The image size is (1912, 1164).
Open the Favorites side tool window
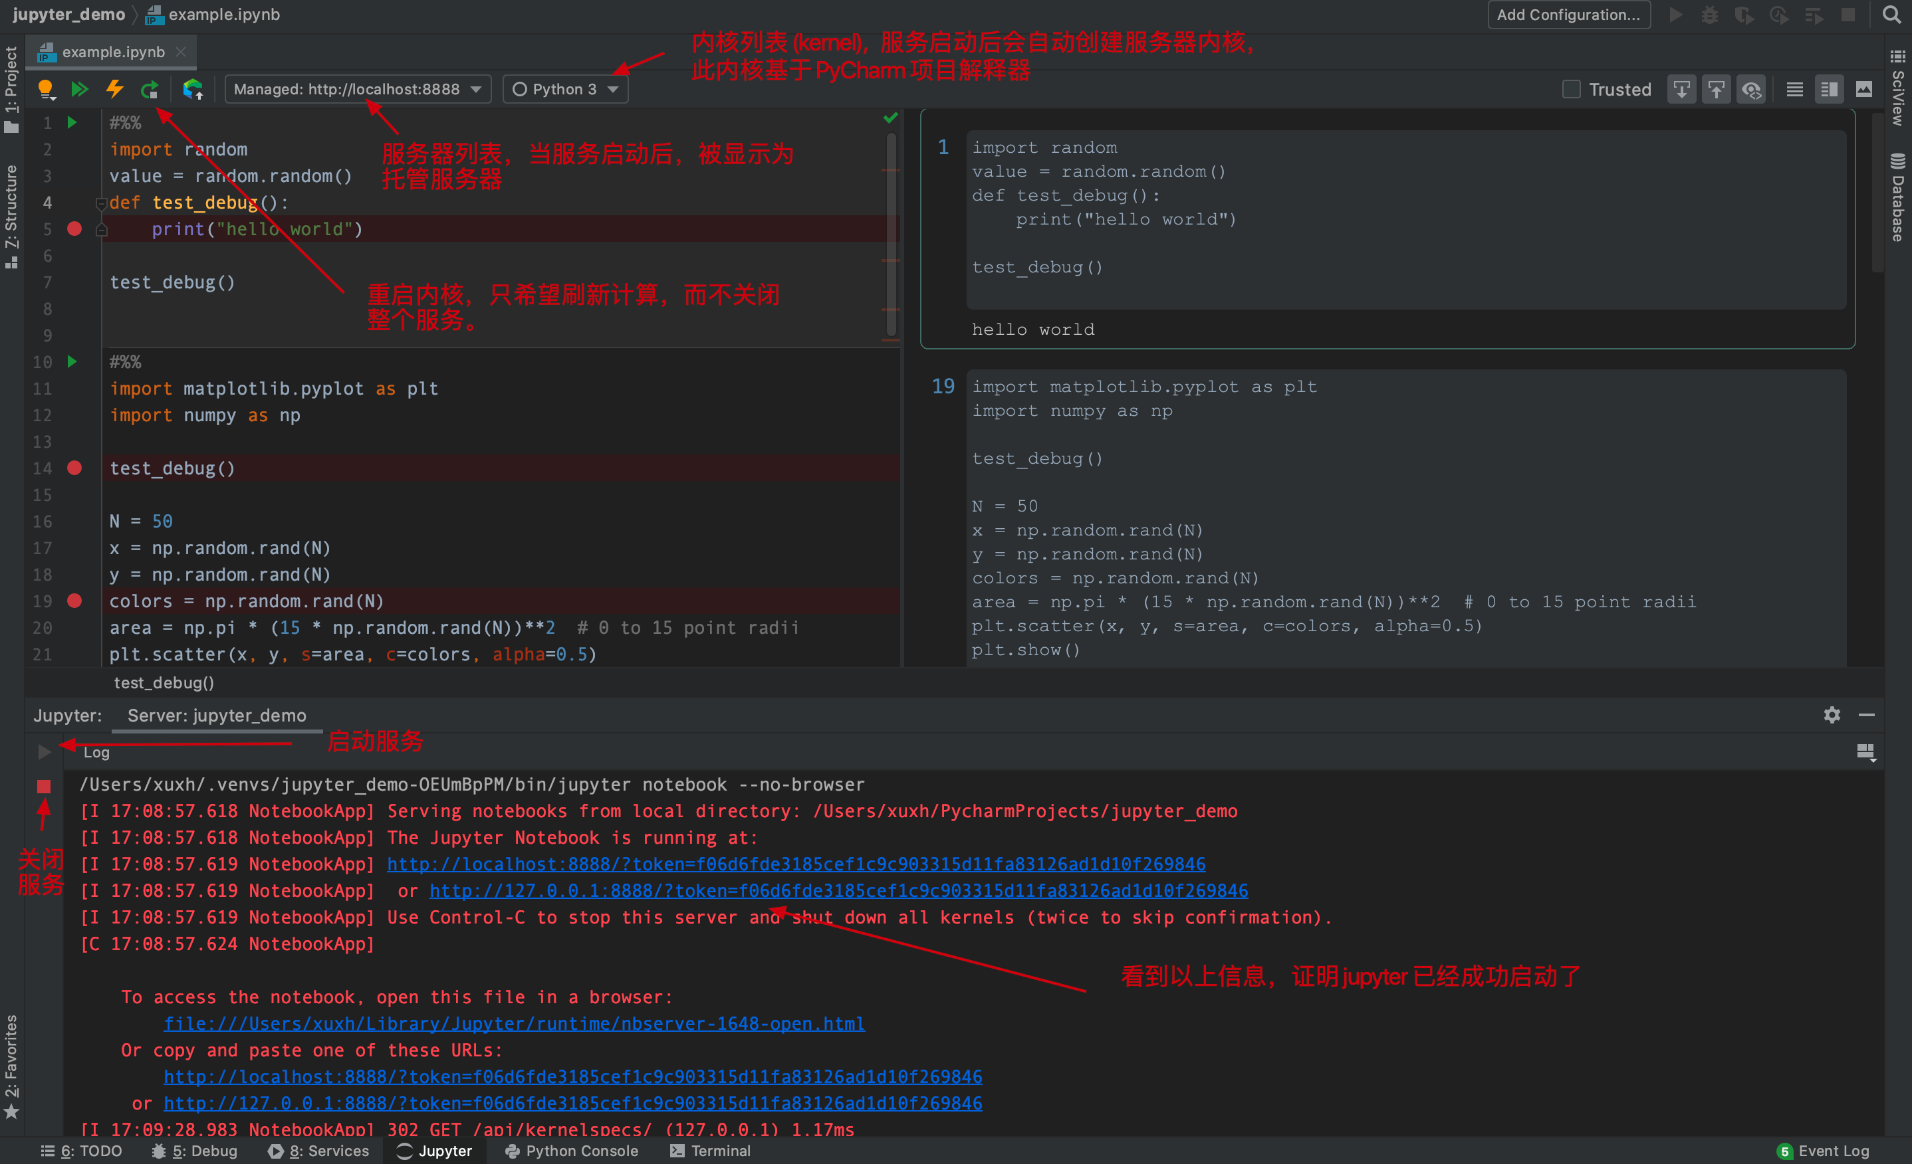point(11,1066)
